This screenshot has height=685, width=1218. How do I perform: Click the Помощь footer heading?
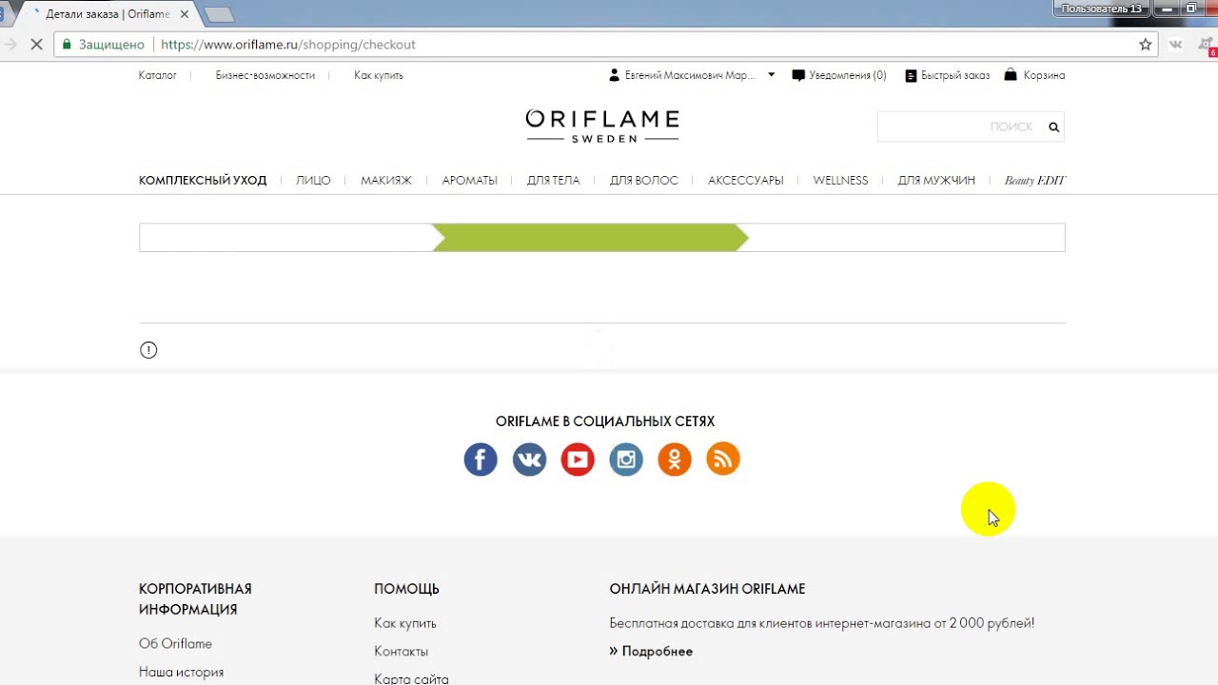pos(406,589)
